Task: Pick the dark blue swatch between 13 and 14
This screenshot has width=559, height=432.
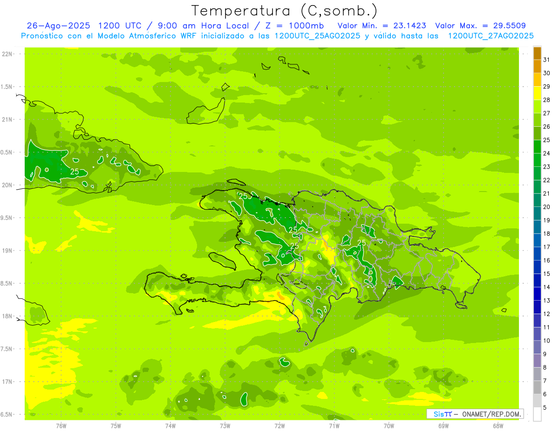Action: tap(537, 294)
